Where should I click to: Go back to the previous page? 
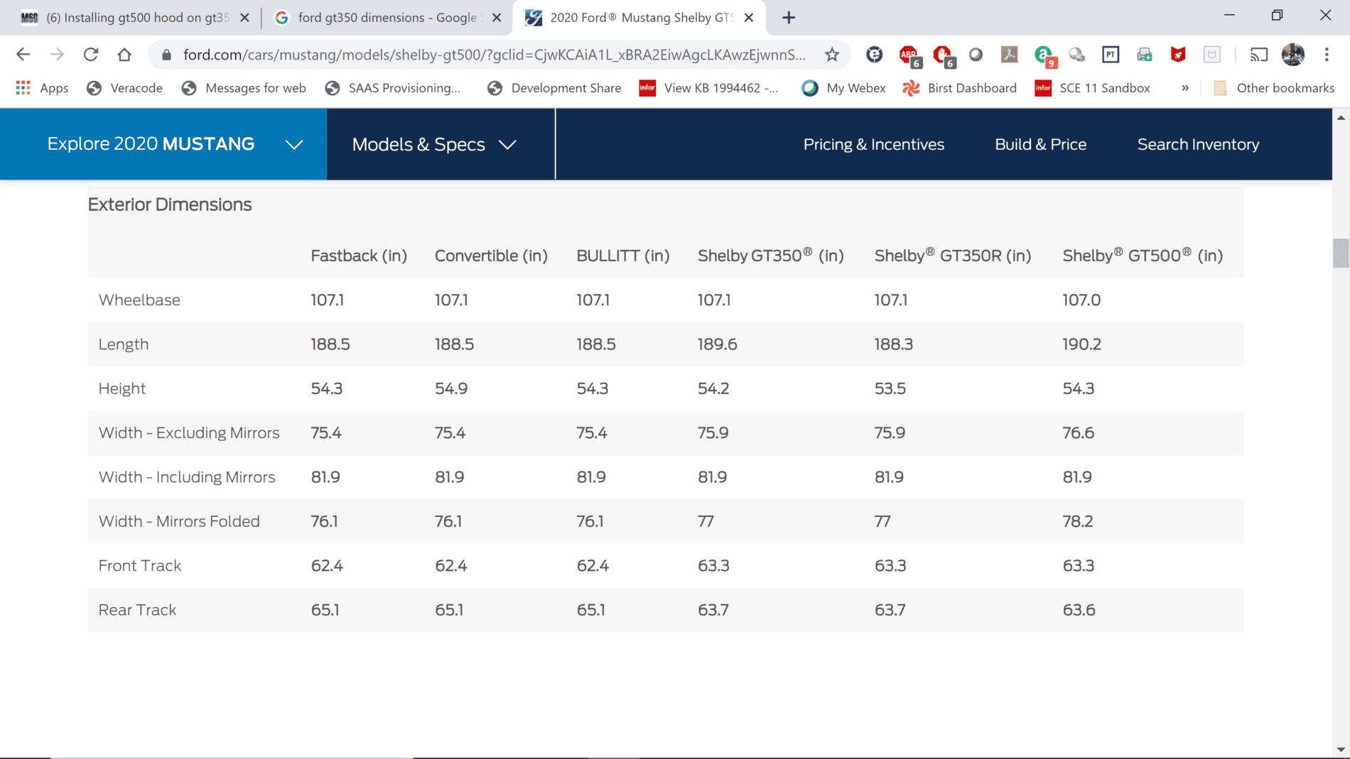tap(23, 55)
